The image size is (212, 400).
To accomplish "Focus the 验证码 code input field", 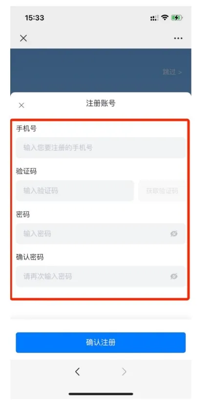I will [x=75, y=190].
